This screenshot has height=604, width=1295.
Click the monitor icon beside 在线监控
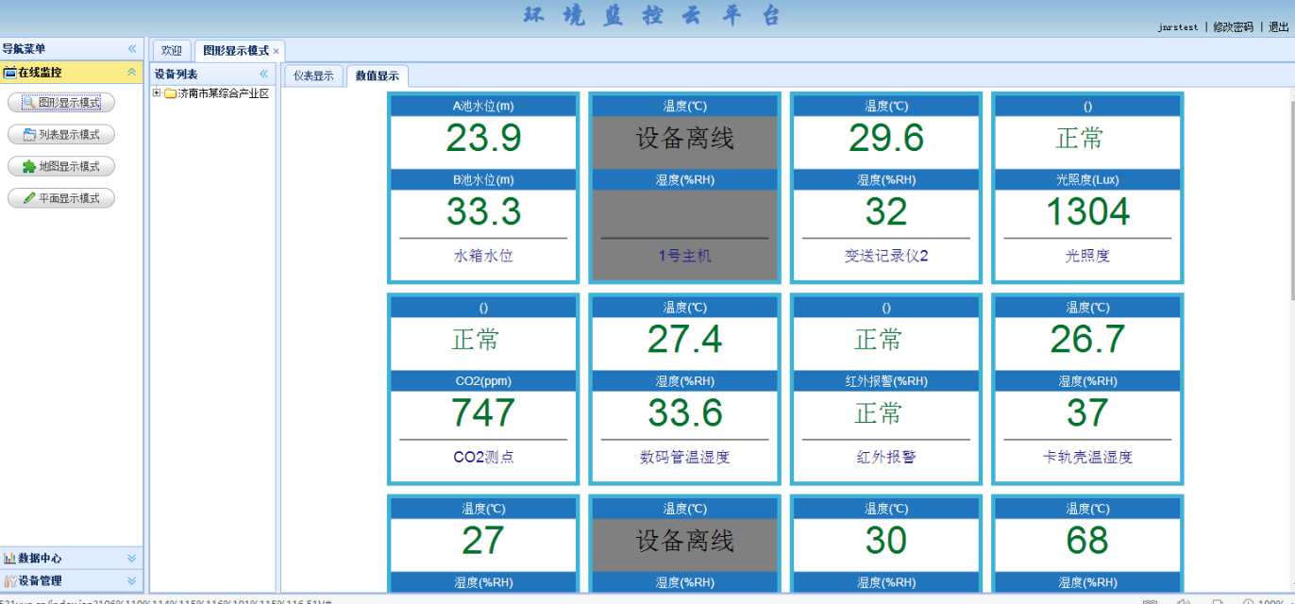[x=9, y=72]
